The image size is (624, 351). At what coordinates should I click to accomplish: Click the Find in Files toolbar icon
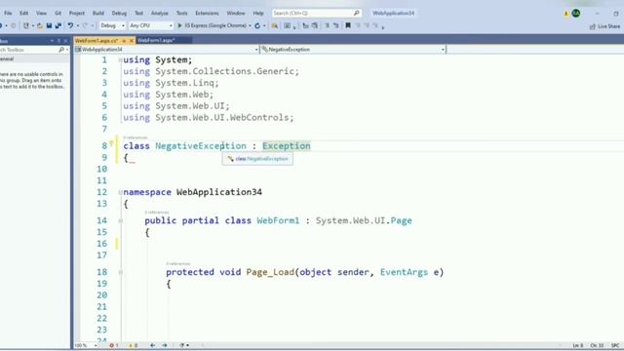[x=275, y=26]
